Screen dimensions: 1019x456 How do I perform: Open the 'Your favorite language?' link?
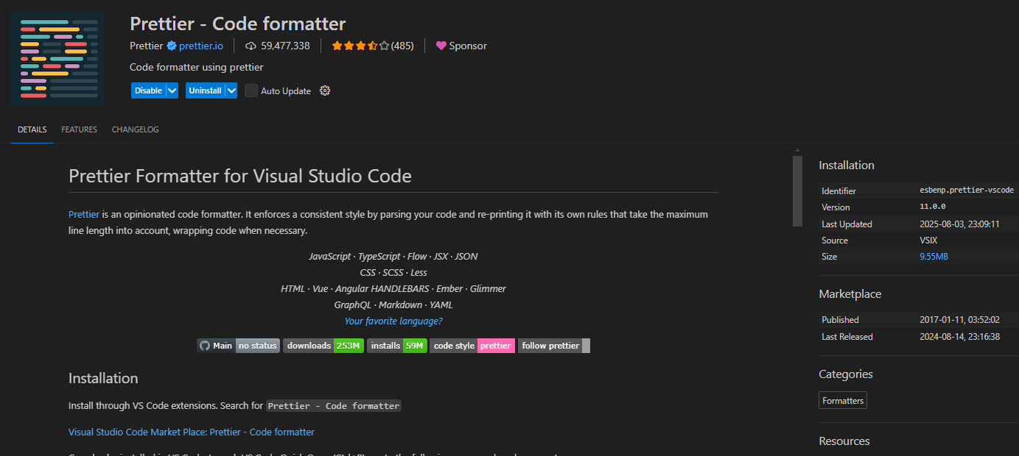click(393, 321)
